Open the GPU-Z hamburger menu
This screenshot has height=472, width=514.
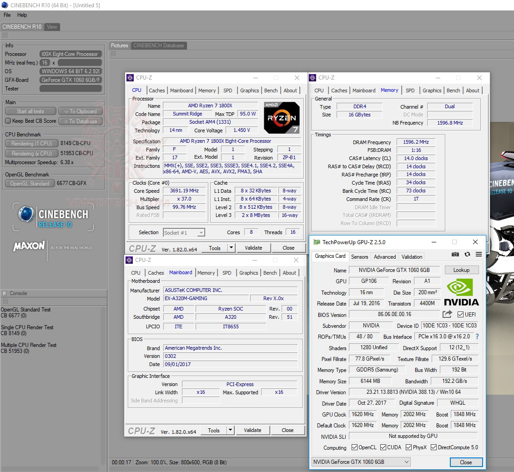click(x=478, y=255)
